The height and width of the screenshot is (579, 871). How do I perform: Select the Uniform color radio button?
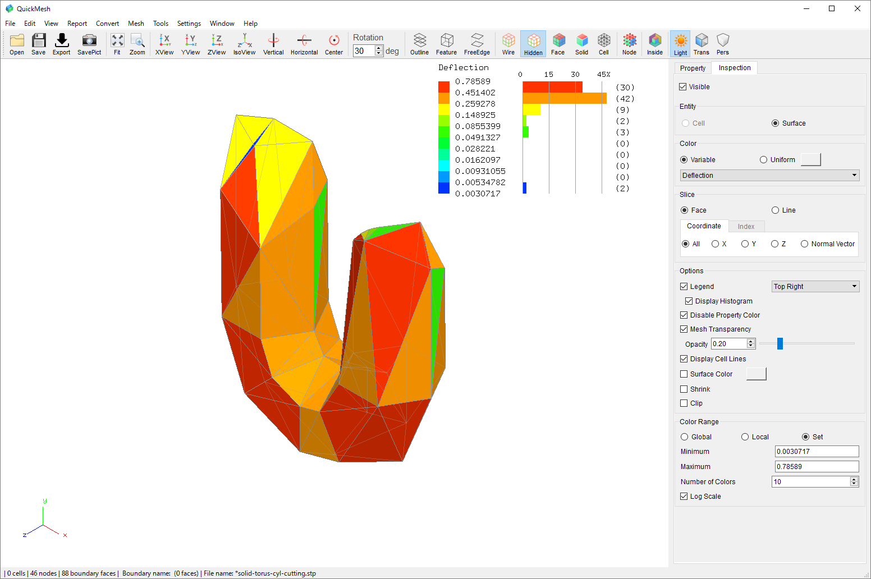763,160
